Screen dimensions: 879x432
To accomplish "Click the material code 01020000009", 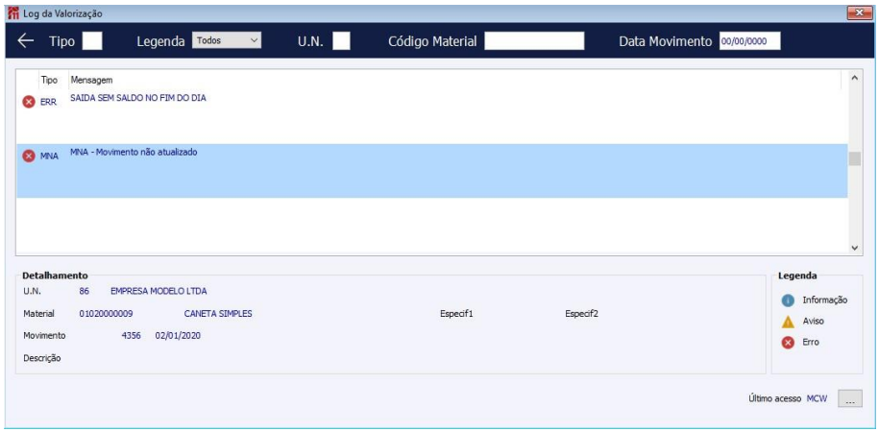I will (x=106, y=314).
